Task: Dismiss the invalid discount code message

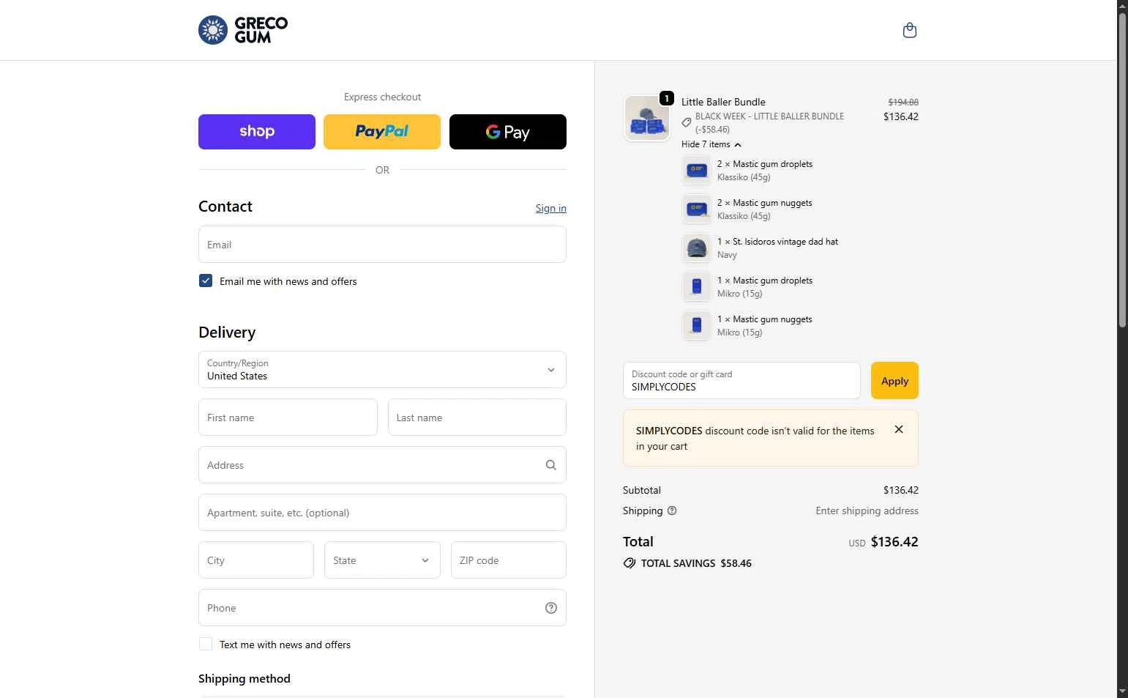Action: [899, 430]
